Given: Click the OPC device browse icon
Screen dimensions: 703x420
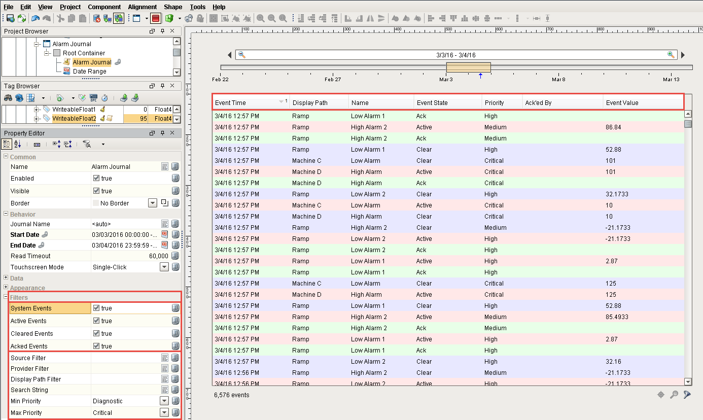Looking at the screenshot, I should click(x=93, y=98).
